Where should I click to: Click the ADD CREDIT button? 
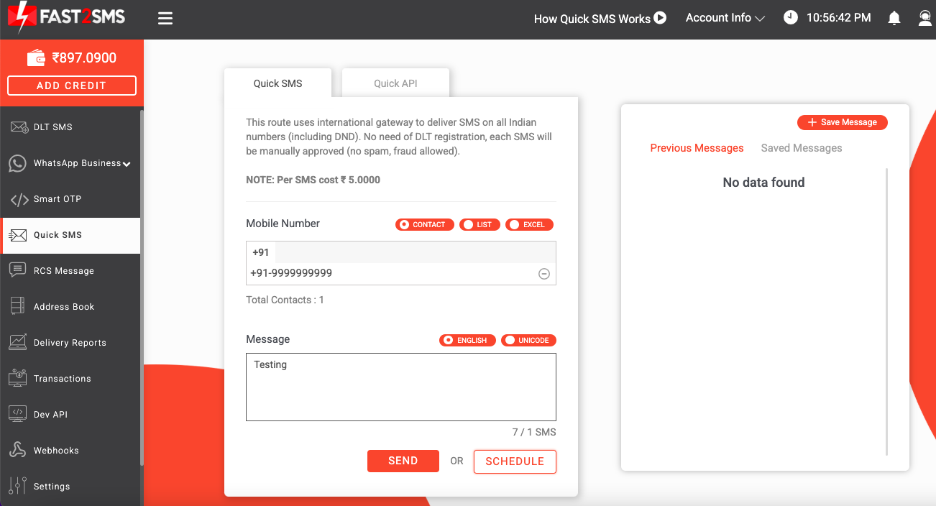coord(72,86)
